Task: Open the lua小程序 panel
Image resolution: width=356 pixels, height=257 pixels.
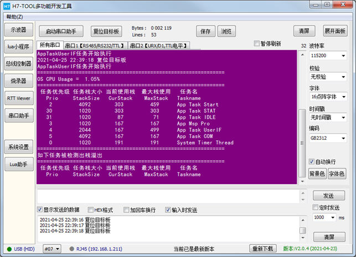Action: (19, 46)
